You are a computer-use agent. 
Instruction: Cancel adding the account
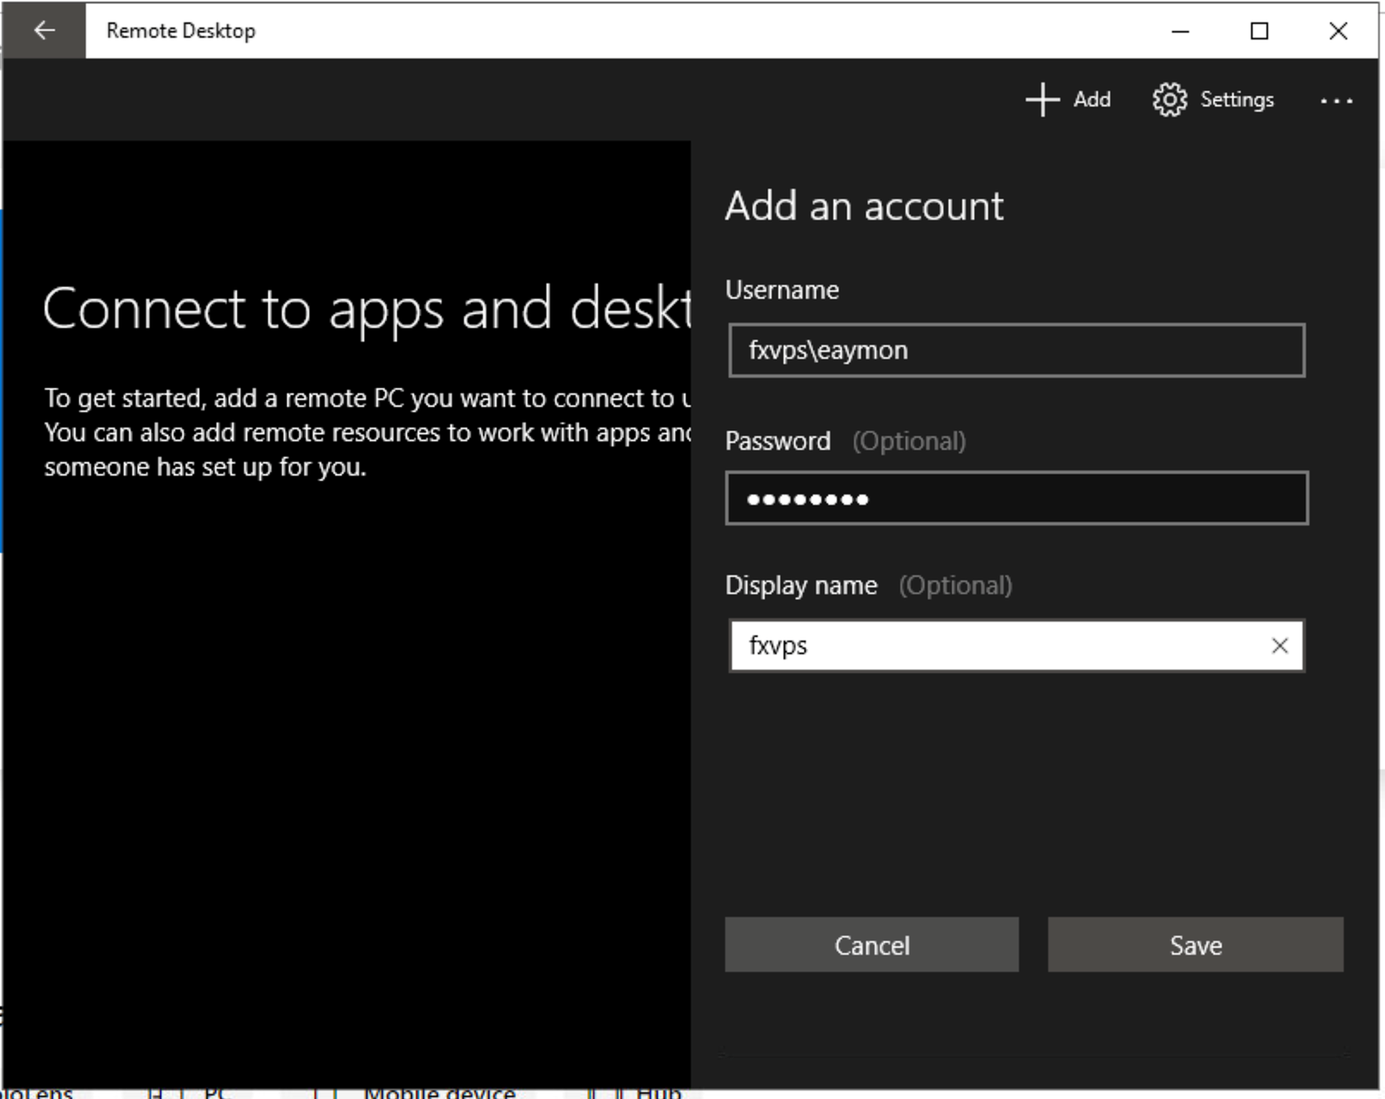pyautogui.click(x=871, y=944)
